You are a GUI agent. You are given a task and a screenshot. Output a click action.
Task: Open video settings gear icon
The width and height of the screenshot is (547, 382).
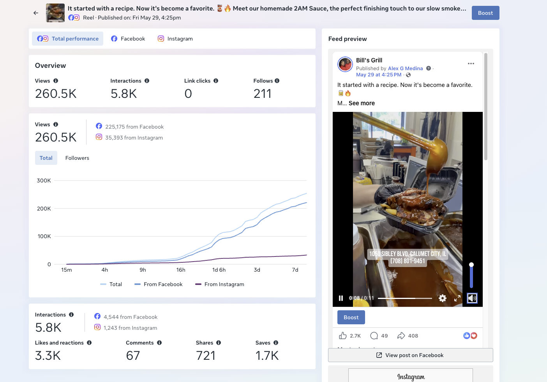[442, 298]
